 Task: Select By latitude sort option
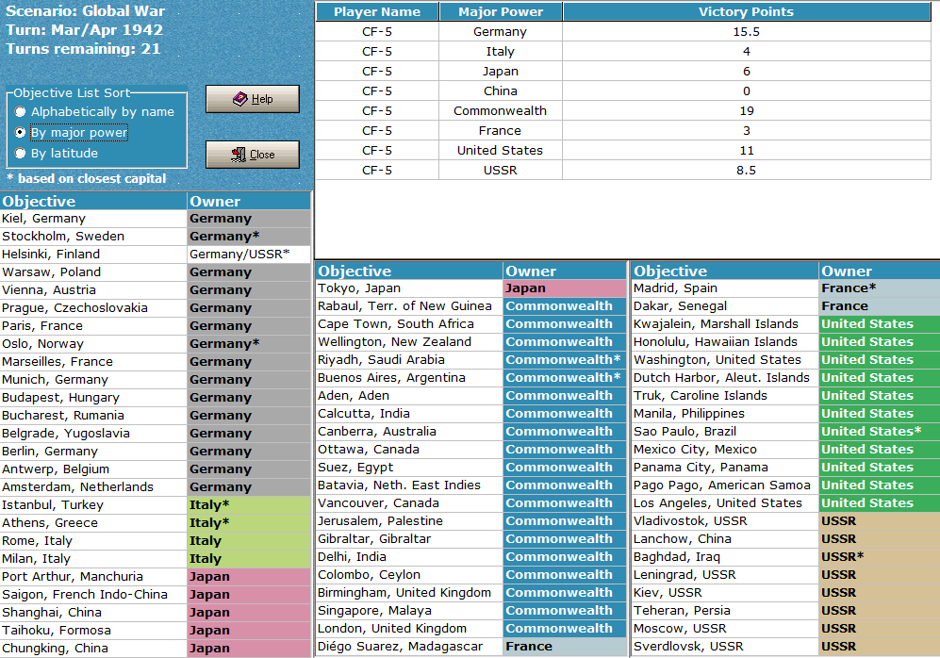[57, 154]
